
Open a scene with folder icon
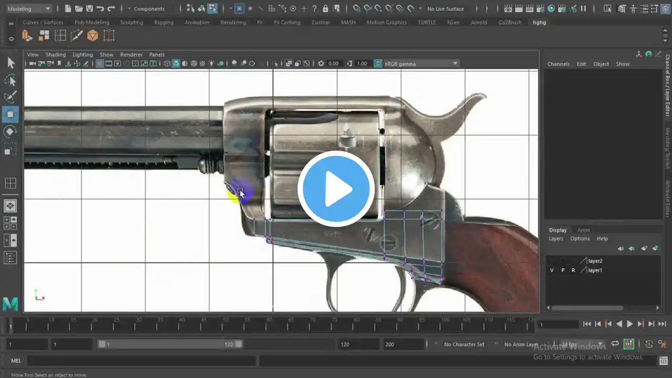coord(79,8)
